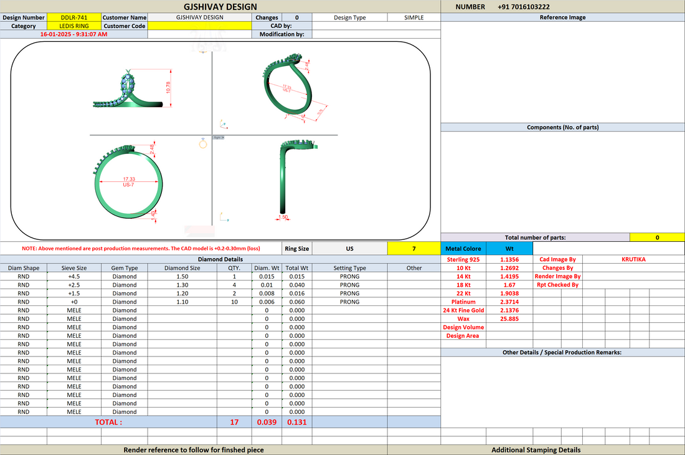Click the axis gizmo icon in lower-right viewport
Screen dimensions: 685x455
point(224,217)
